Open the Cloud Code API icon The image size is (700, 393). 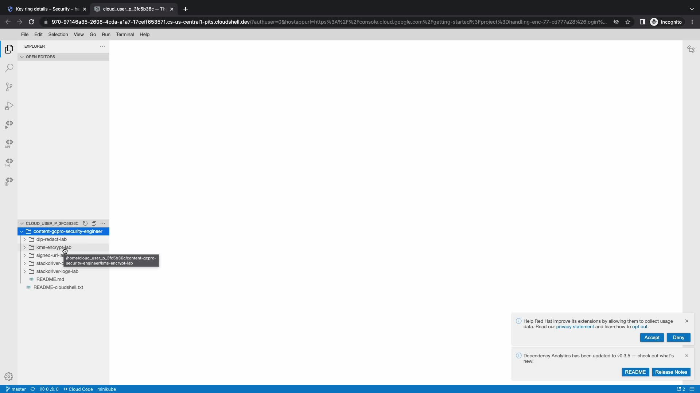9,143
